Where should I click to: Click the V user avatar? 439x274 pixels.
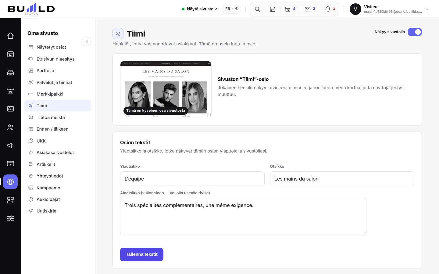click(x=355, y=9)
